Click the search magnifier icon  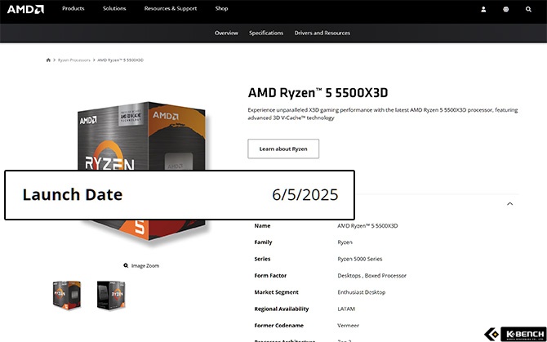click(x=528, y=10)
